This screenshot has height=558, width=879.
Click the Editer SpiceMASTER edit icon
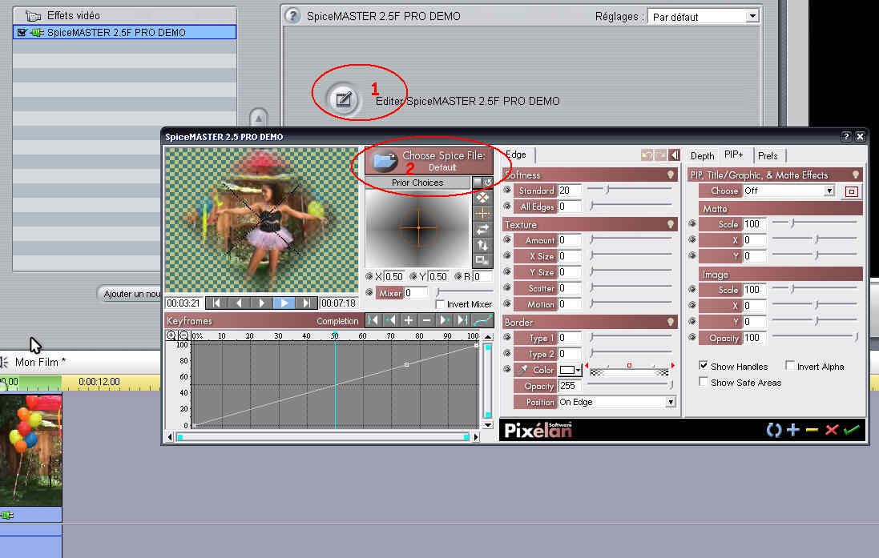343,100
